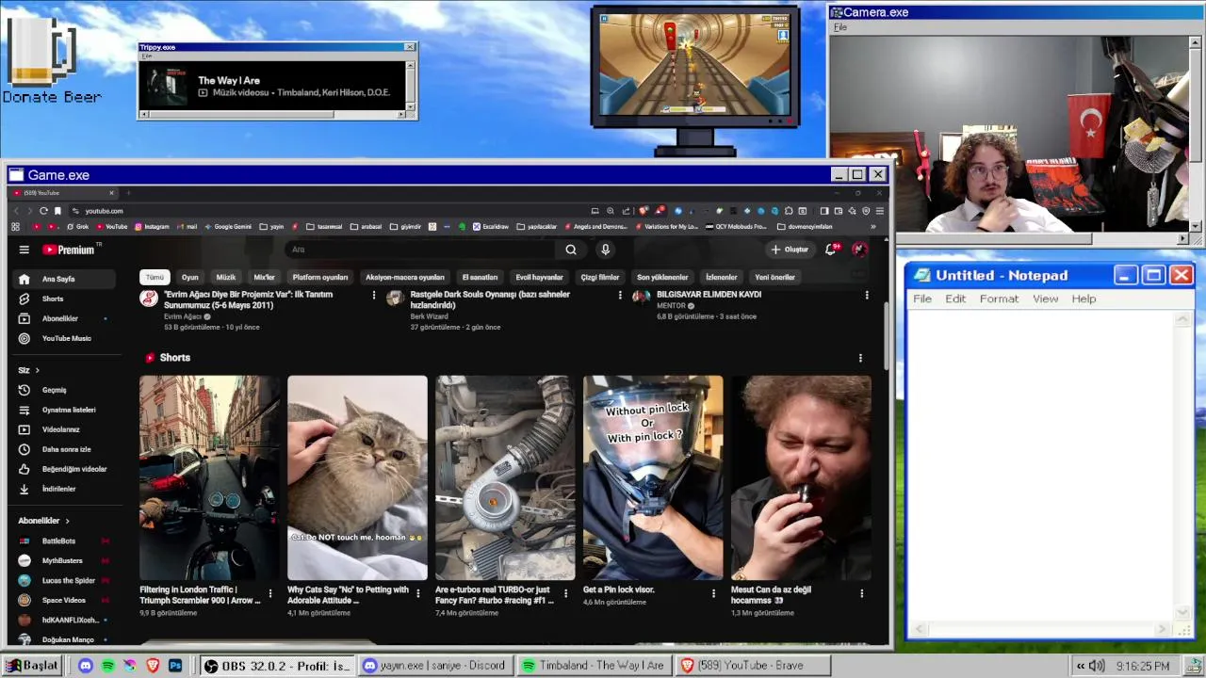The image size is (1206, 678).
Task: Open Daha sonra izle list
Action: point(62,449)
